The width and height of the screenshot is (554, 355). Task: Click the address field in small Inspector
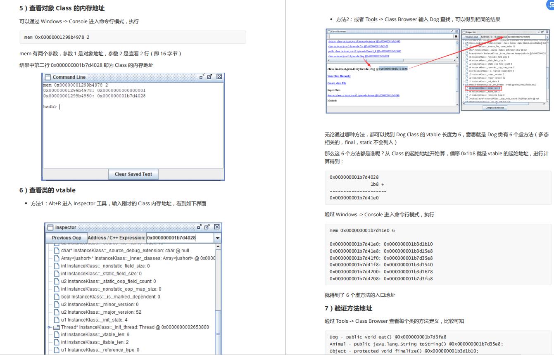click(x=526, y=37)
